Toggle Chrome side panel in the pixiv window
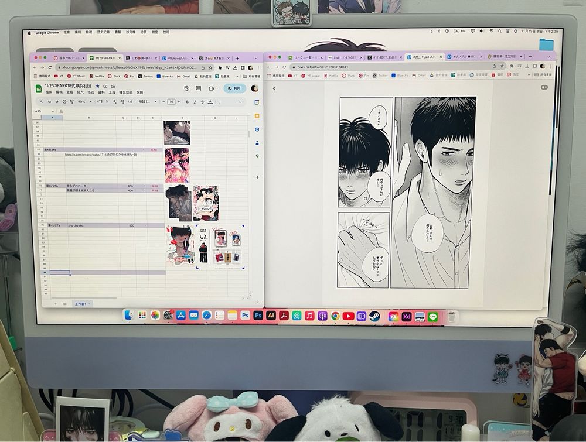Viewport: 586px width, 442px height. click(x=535, y=66)
